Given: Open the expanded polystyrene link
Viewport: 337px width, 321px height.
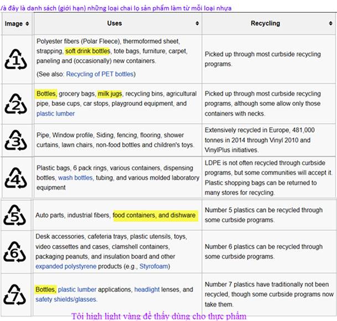Looking at the screenshot, I should [x=66, y=266].
